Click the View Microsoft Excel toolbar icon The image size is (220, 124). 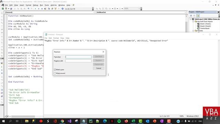tap(3, 9)
